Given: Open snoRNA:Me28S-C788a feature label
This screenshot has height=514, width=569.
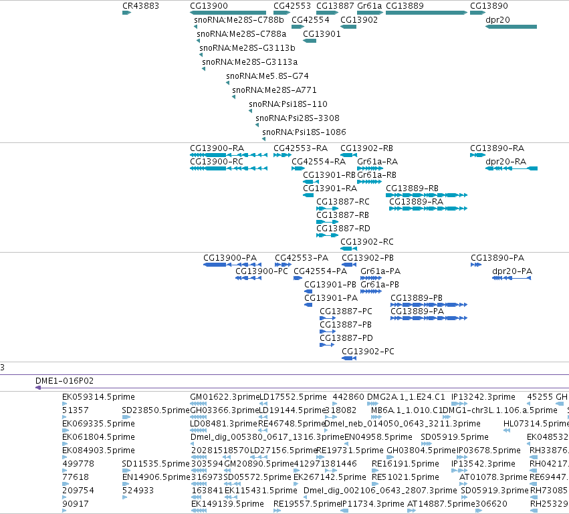Looking at the screenshot, I should click(x=241, y=33).
